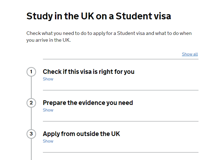The height and width of the screenshot is (160, 222).
Task: Click the step 3 number circle
Action: (x=31, y=134)
